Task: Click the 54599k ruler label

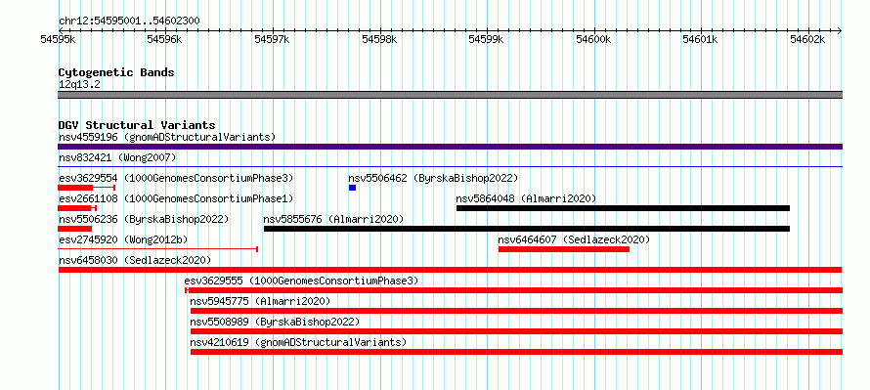Action: pos(487,39)
